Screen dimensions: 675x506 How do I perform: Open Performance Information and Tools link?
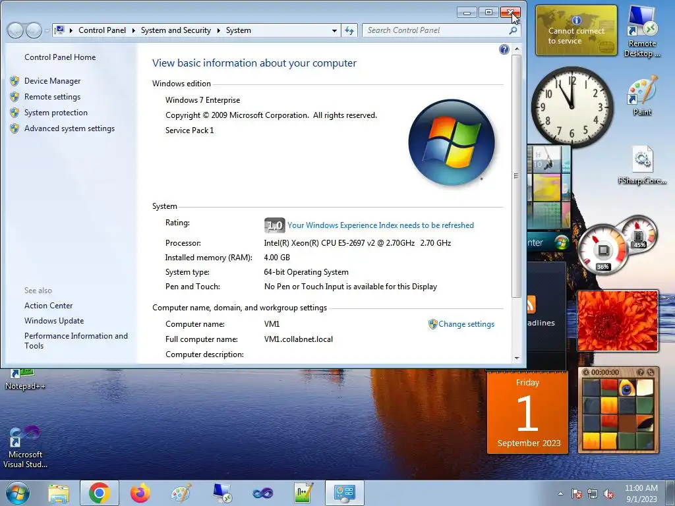point(76,341)
